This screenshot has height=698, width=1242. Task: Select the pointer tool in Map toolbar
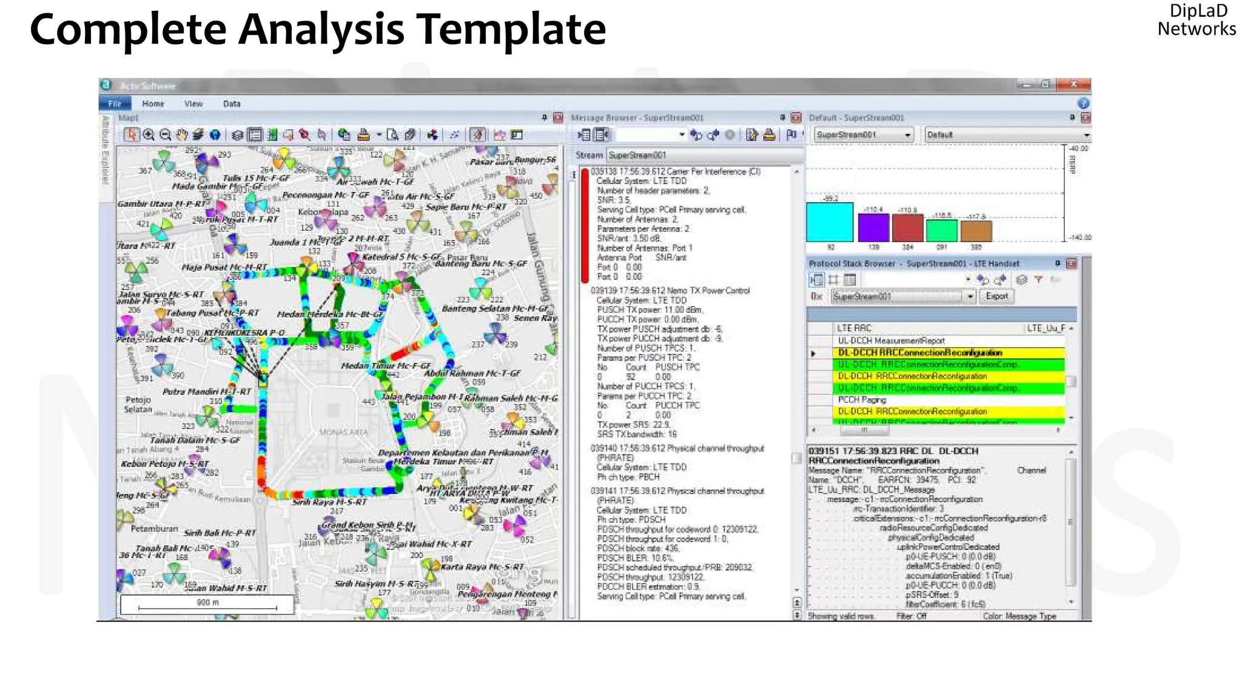(131, 135)
